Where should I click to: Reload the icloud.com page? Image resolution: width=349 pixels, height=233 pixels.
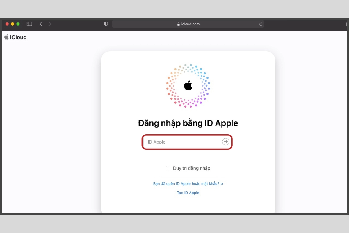click(x=261, y=24)
